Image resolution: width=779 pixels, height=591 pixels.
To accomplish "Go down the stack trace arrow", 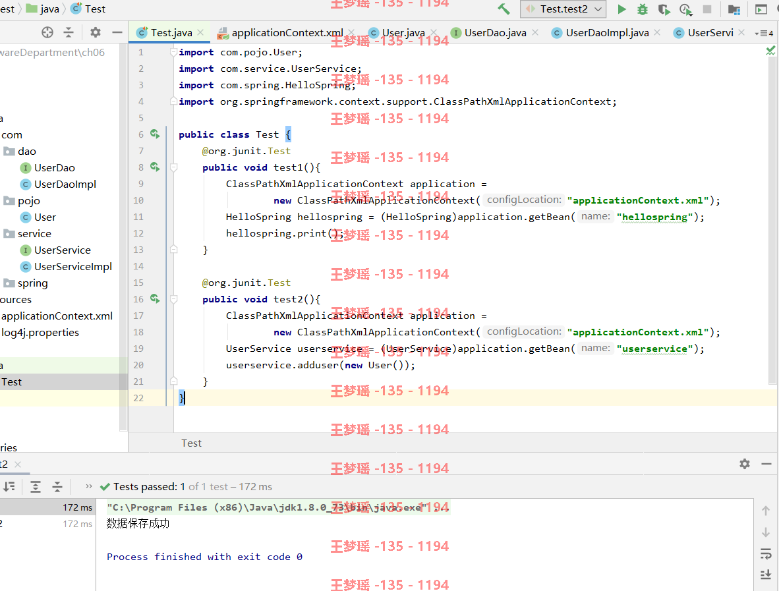I will tap(766, 532).
